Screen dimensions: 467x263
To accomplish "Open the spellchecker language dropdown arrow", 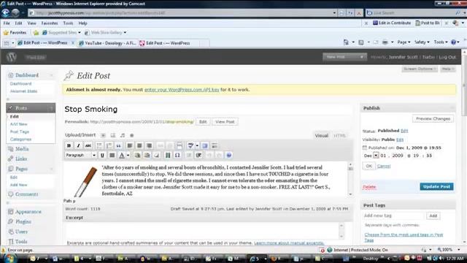I will coord(197,145).
